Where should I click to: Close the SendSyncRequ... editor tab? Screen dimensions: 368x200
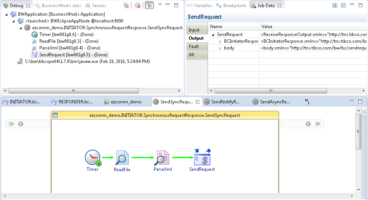197,102
